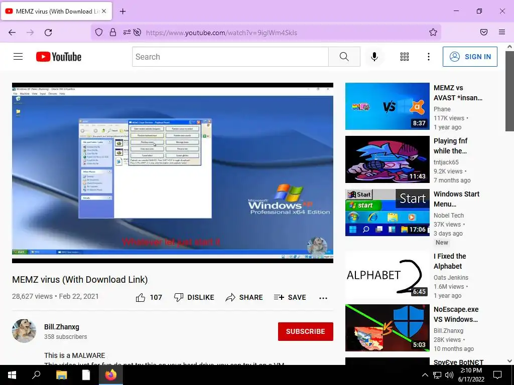Click the 'I Fixed the Alphabet' title
The width and height of the screenshot is (514, 385).
[450, 261]
